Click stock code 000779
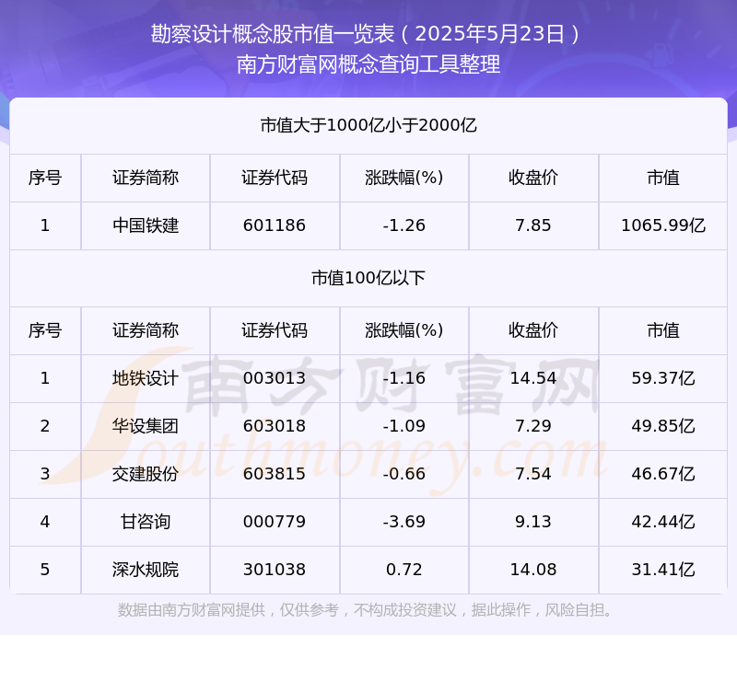The height and width of the screenshot is (681, 737). coord(275,522)
